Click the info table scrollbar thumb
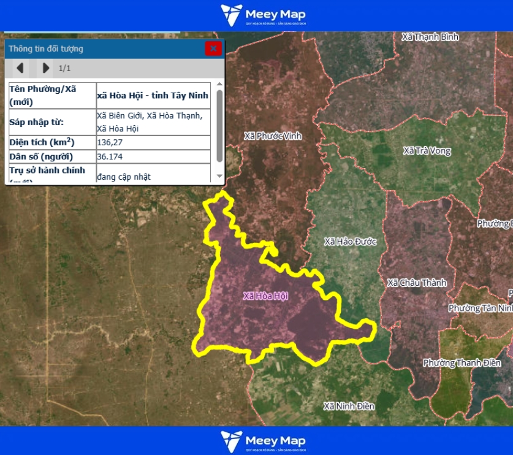The height and width of the screenshot is (455, 513). (219, 126)
